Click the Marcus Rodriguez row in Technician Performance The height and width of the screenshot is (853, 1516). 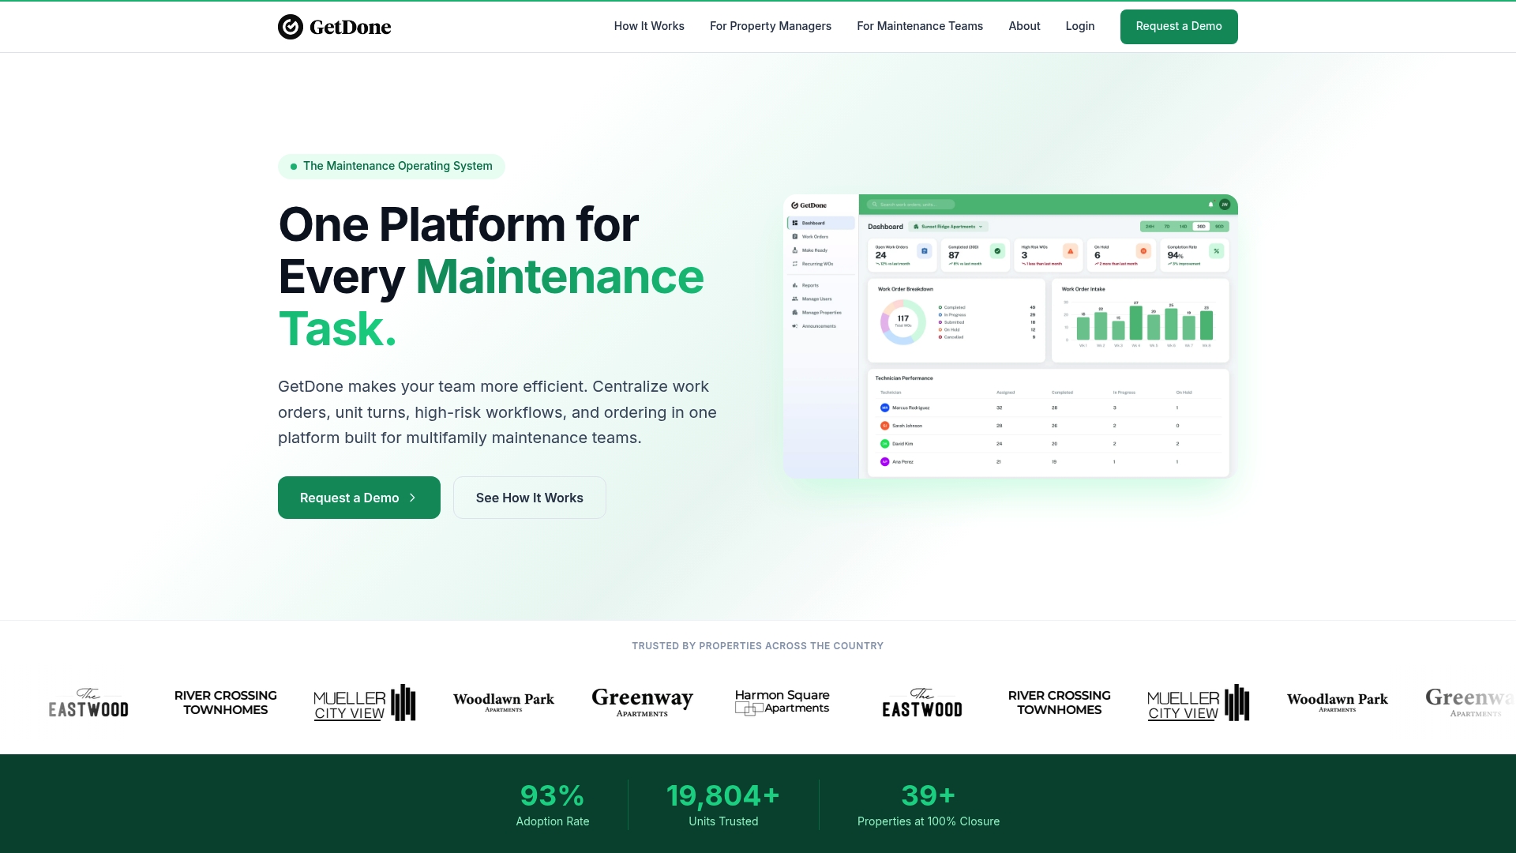click(x=1049, y=408)
